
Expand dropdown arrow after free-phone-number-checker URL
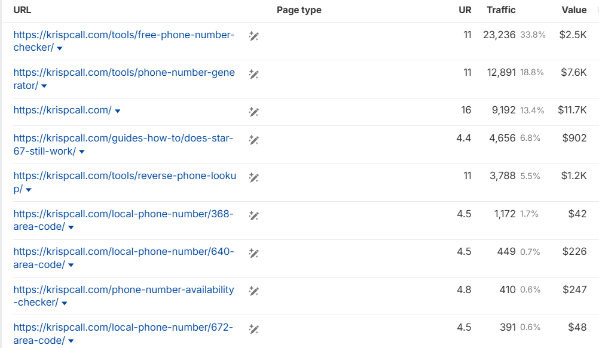[60, 48]
